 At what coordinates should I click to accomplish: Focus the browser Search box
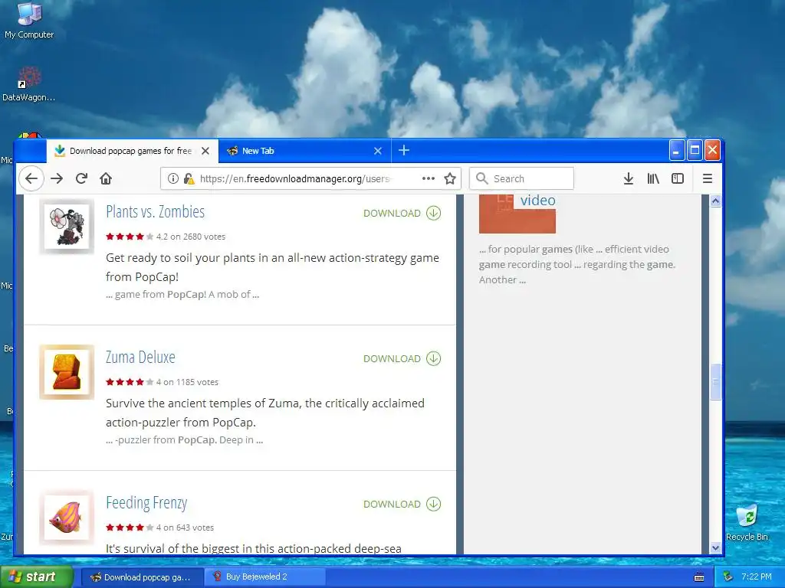click(521, 178)
